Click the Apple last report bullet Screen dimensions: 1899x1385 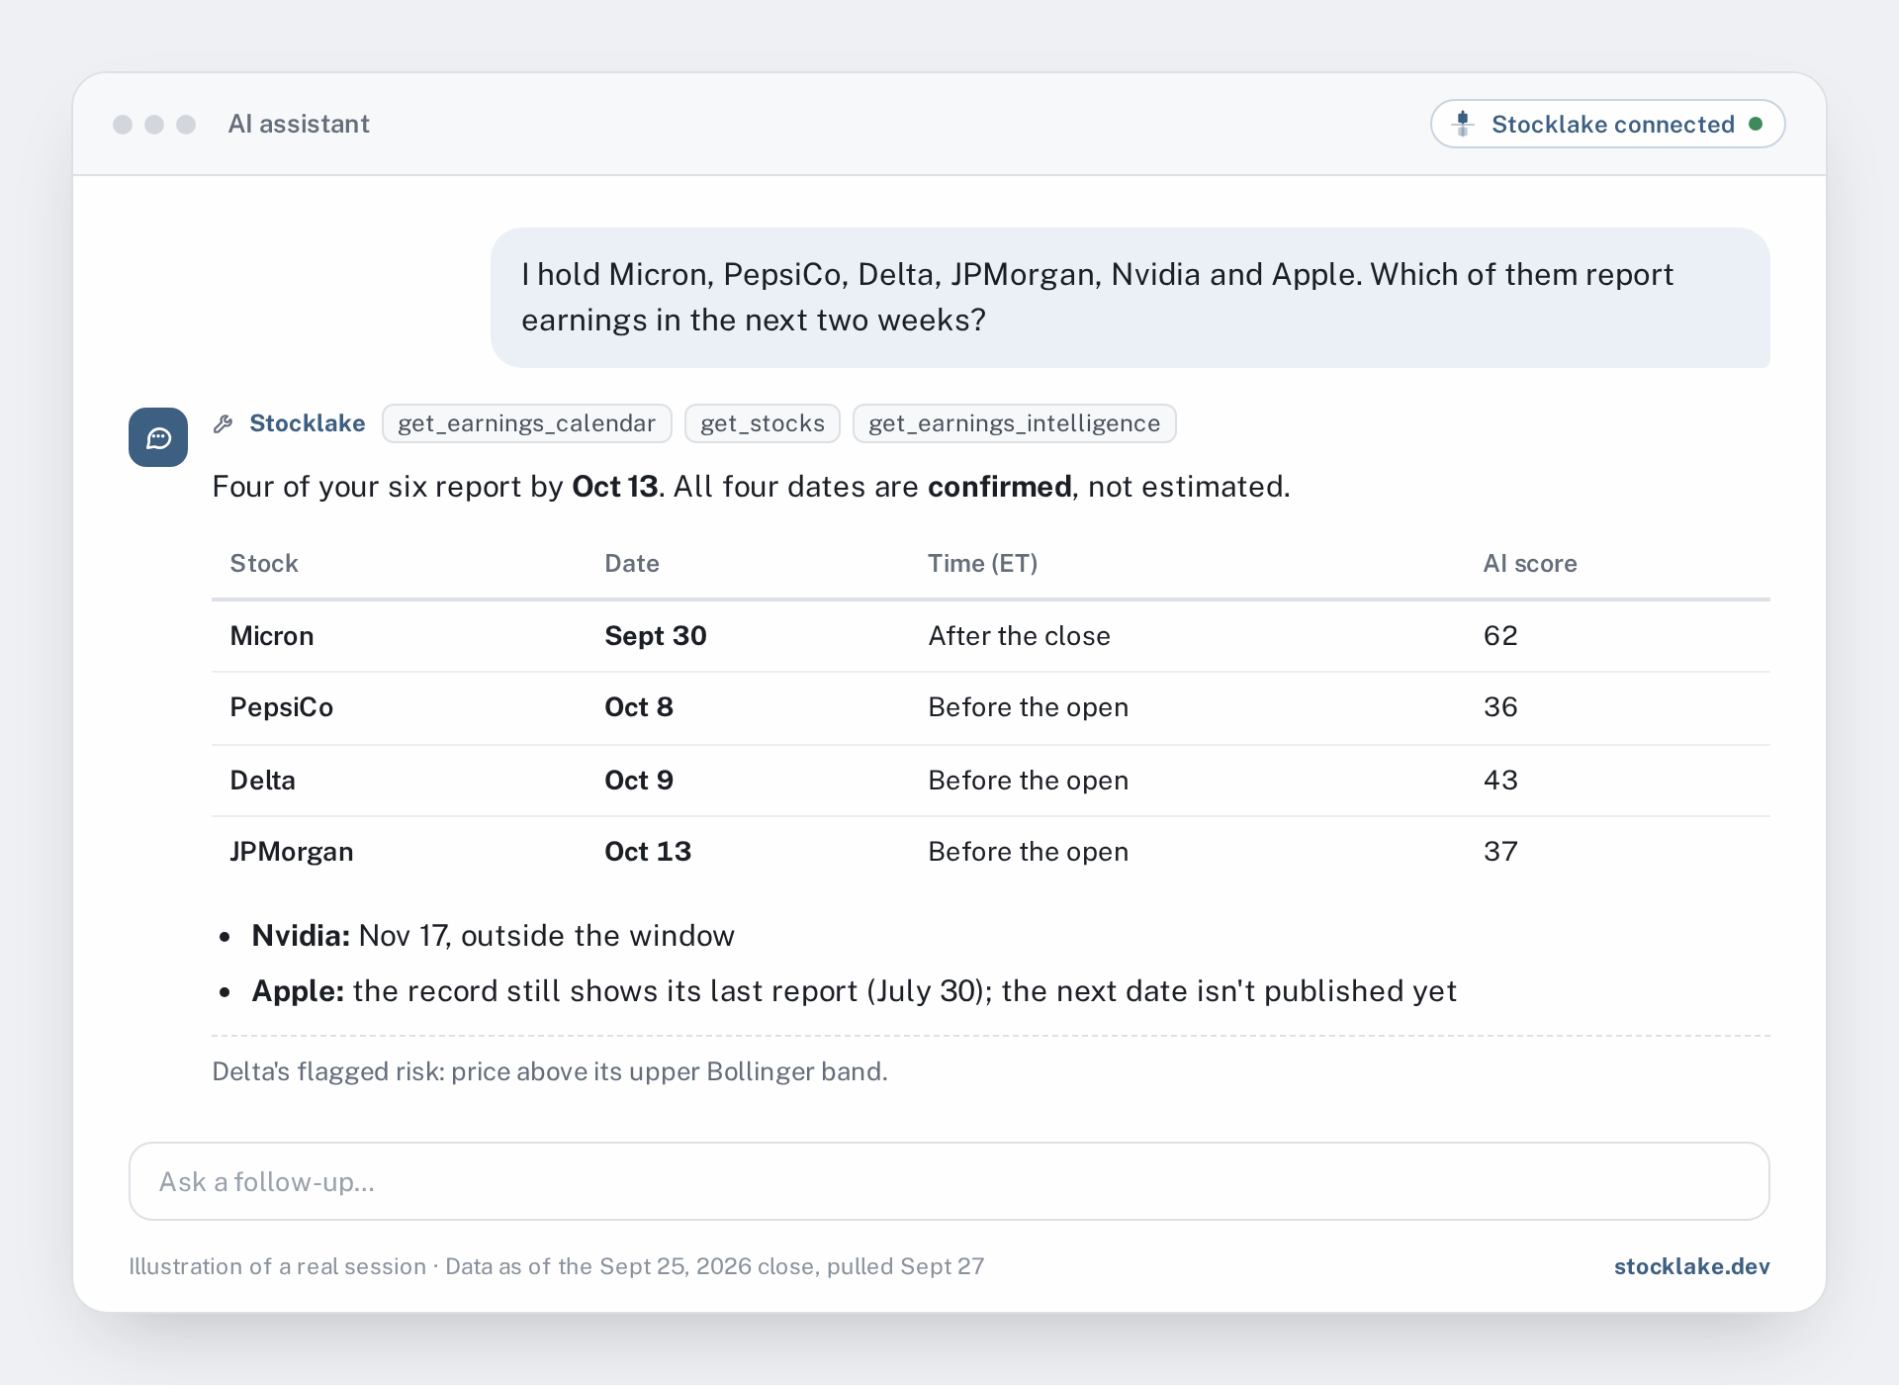tap(854, 990)
